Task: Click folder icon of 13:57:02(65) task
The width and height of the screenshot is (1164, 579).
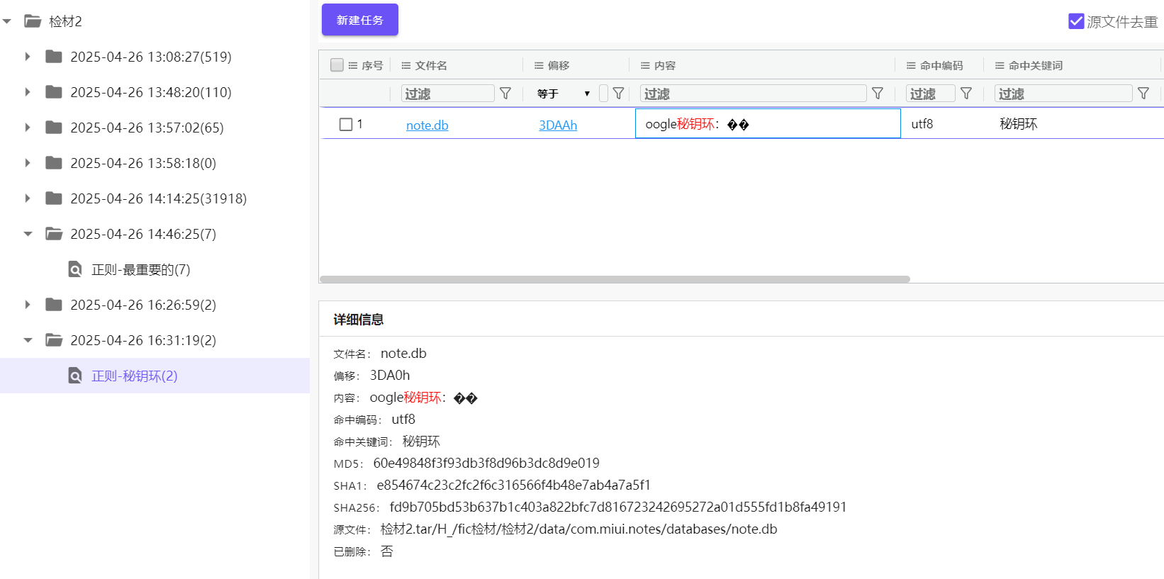Action: 54,127
